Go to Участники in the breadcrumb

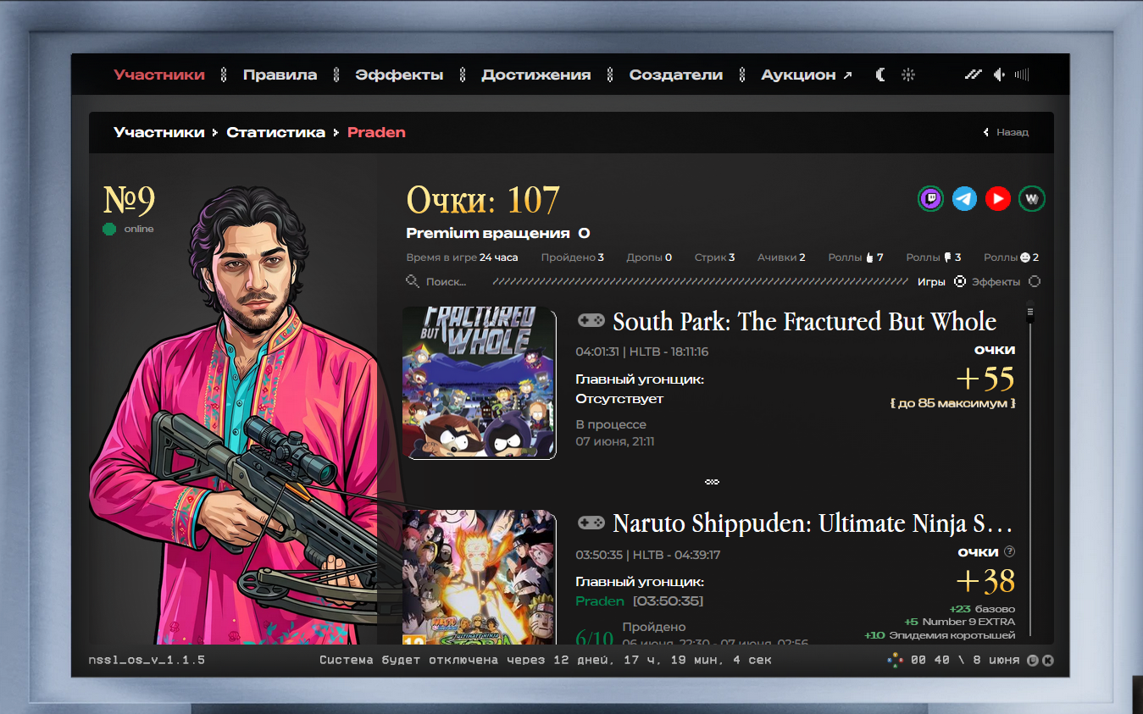pos(159,132)
